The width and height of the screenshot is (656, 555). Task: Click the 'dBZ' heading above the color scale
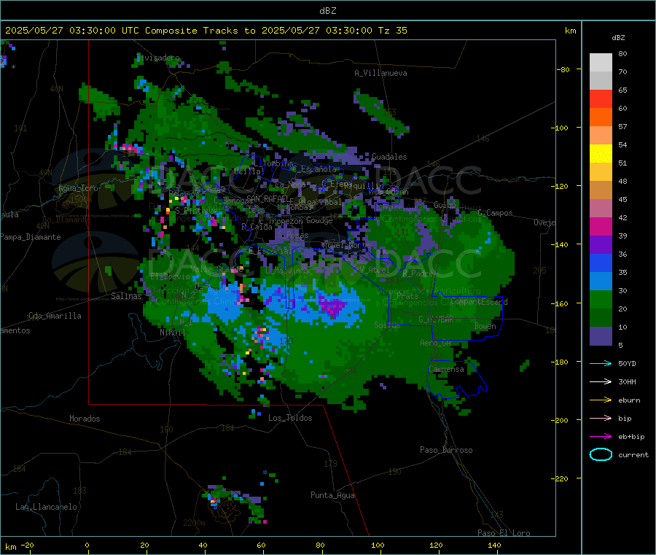pos(618,38)
